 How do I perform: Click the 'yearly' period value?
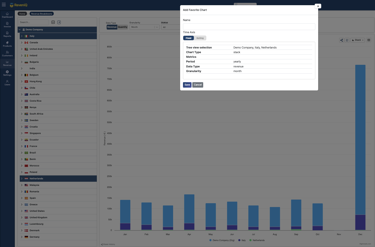237,62
